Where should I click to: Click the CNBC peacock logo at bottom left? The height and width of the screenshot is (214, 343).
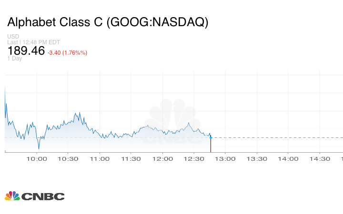[34, 196]
